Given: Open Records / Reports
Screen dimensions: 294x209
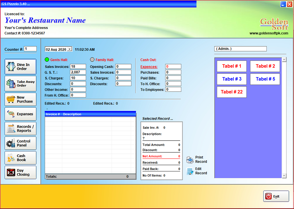Looking at the screenshot, I should coord(20,129).
